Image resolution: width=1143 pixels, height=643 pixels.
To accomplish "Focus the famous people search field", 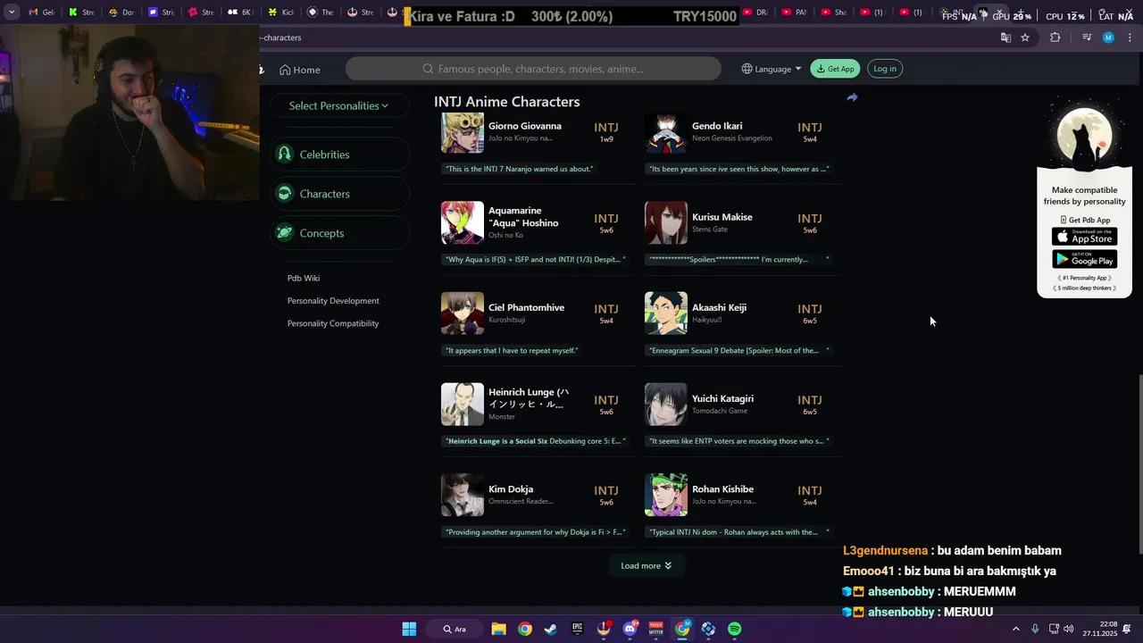I will tap(533, 69).
